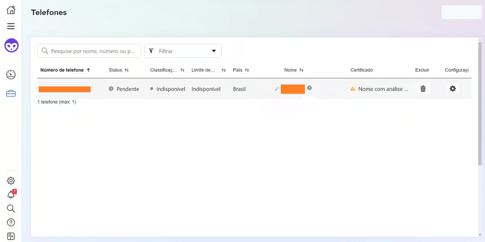The height and width of the screenshot is (242, 485).
Task: Open phone configuration gear button
Action: pos(452,89)
